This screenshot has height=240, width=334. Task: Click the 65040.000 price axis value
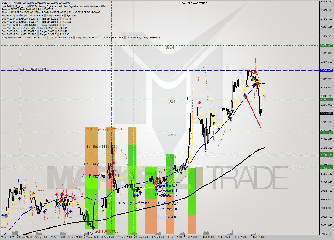click(326, 10)
